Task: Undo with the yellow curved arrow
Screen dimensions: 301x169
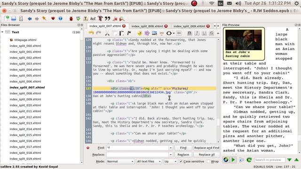Action: point(91,33)
